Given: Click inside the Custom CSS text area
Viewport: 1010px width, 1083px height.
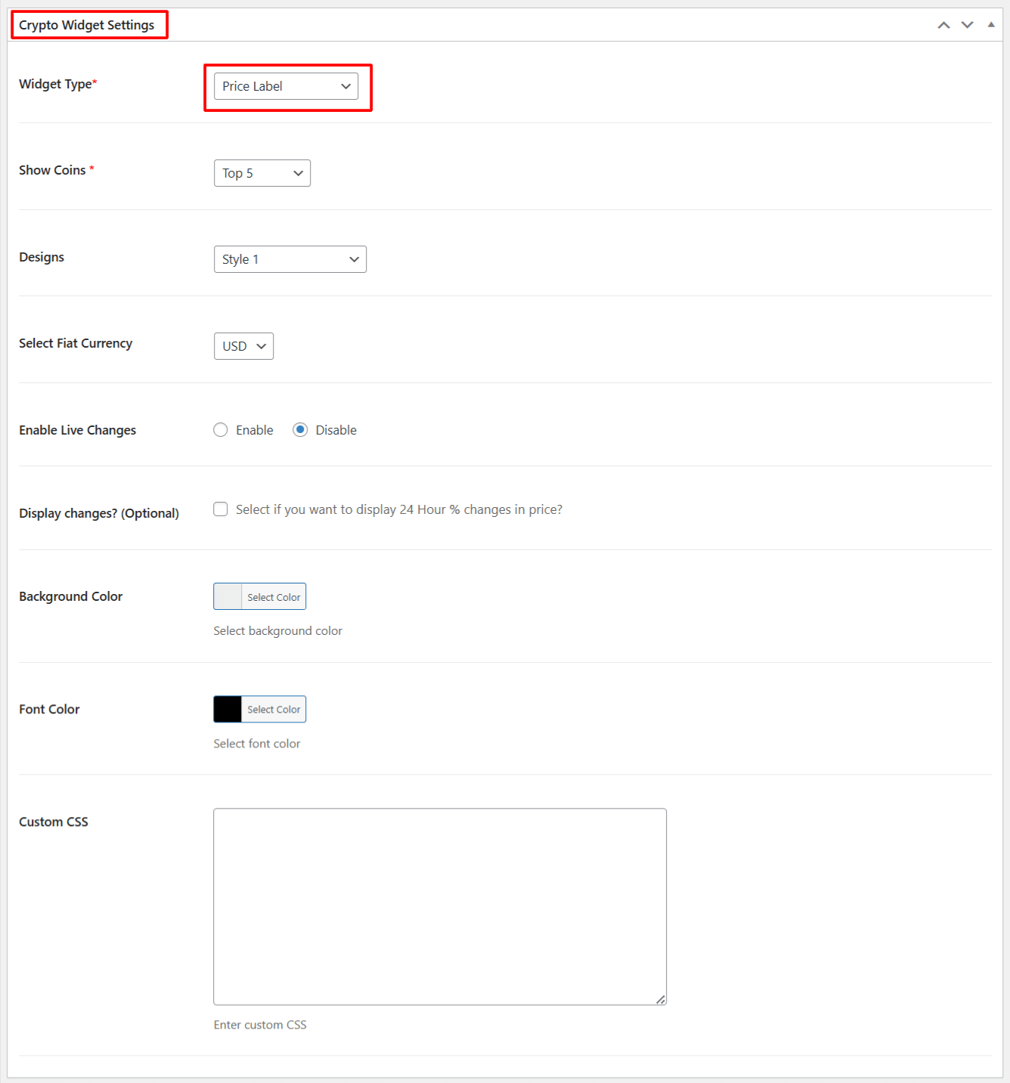Looking at the screenshot, I should (439, 906).
